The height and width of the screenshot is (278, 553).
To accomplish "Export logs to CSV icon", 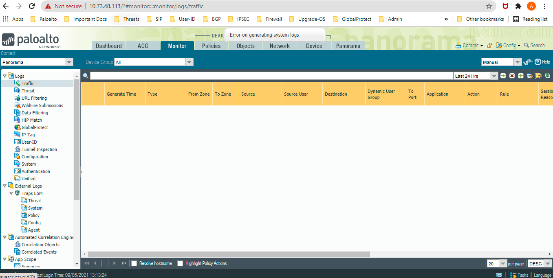I will tap(547, 76).
